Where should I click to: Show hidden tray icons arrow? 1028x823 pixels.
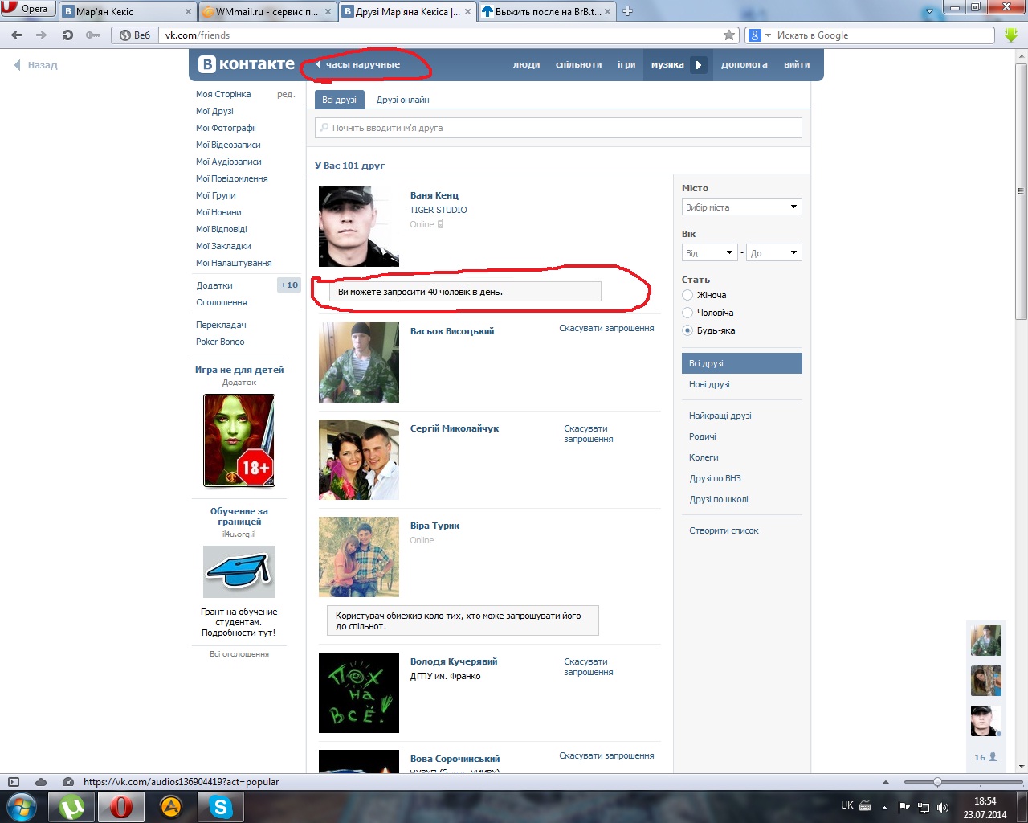884,807
